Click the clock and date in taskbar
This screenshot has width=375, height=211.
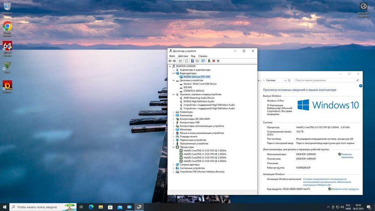[x=358, y=207]
